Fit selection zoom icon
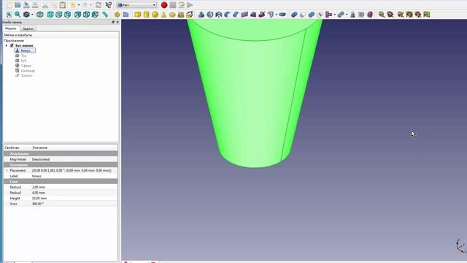467x263 pixels. pos(18,15)
